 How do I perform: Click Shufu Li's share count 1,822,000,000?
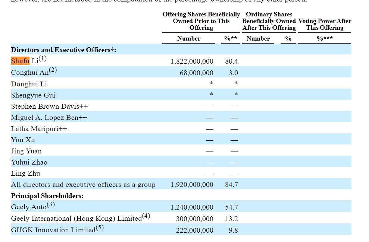coord(192,61)
